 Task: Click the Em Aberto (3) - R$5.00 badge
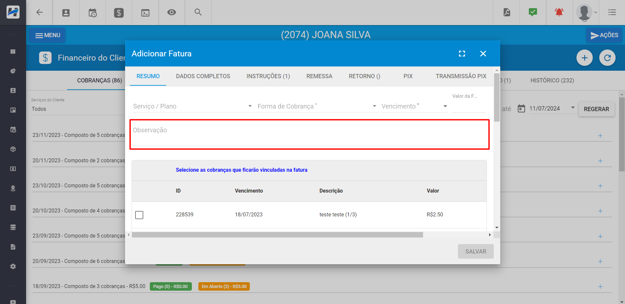(224, 286)
